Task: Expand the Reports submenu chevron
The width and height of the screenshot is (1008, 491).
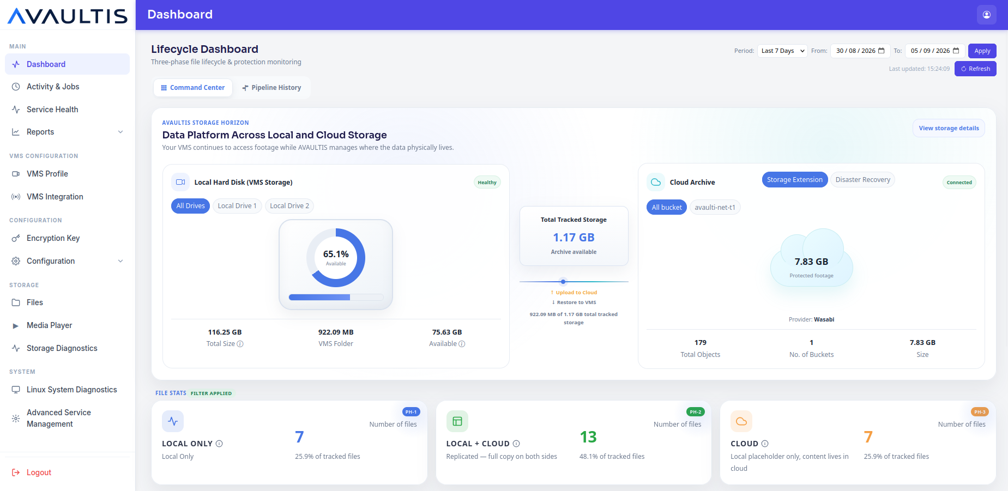Action: [x=120, y=132]
